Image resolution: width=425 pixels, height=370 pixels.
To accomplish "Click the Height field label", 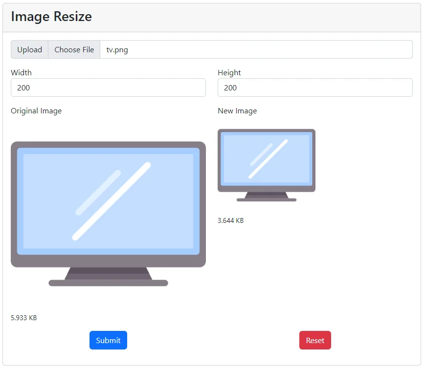I will click(229, 72).
